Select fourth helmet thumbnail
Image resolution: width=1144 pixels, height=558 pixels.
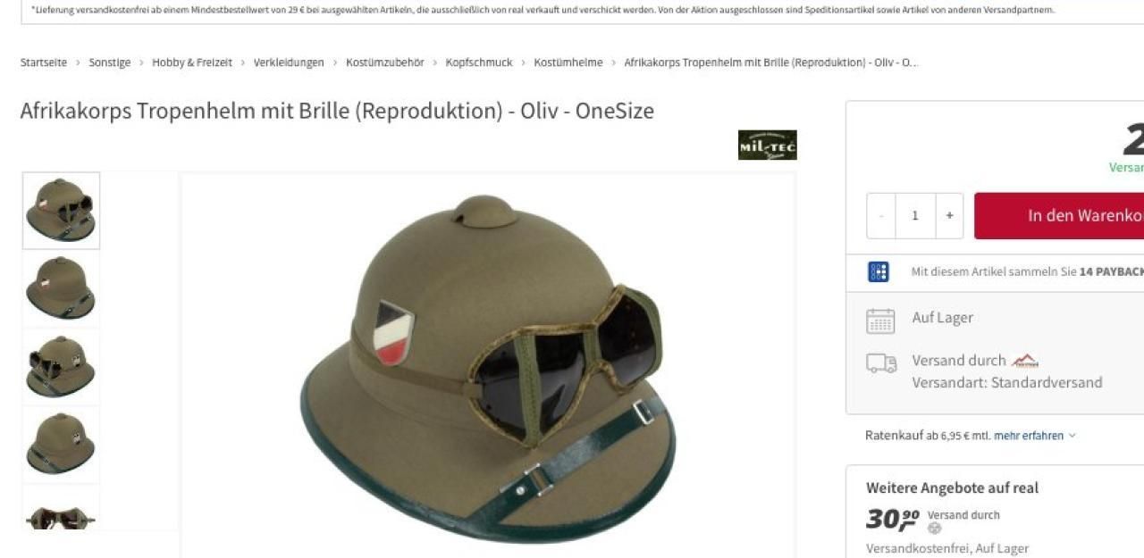pyautogui.click(x=61, y=444)
